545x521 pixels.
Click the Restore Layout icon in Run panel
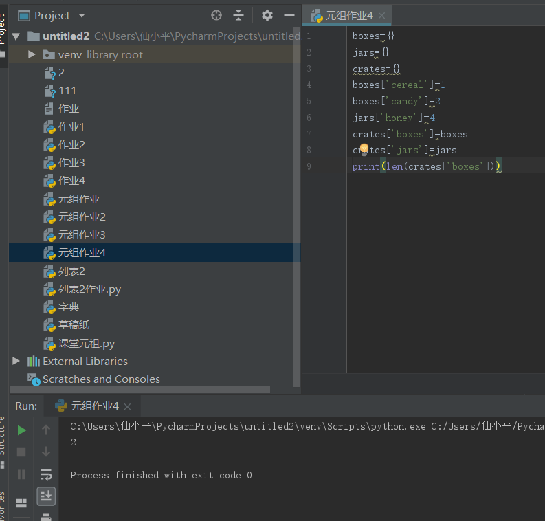click(21, 503)
